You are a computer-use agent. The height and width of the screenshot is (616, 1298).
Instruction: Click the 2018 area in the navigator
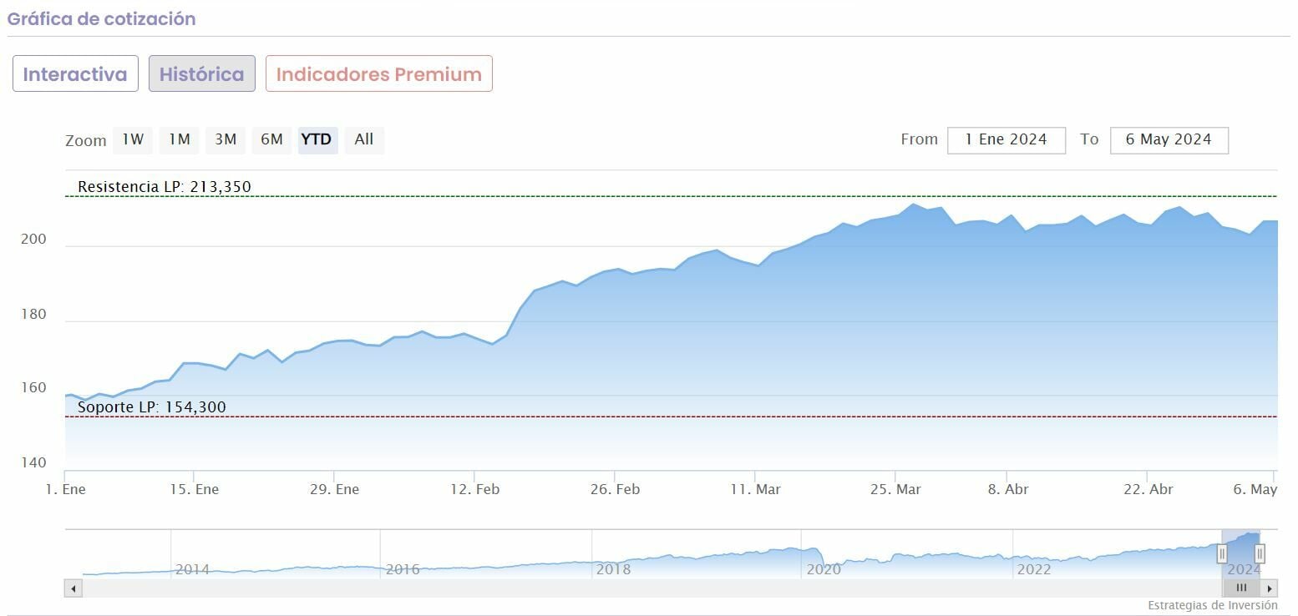point(613,569)
